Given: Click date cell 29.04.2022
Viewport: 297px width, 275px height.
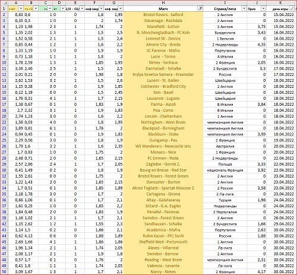Looking at the screenshot, I should (280, 224).
